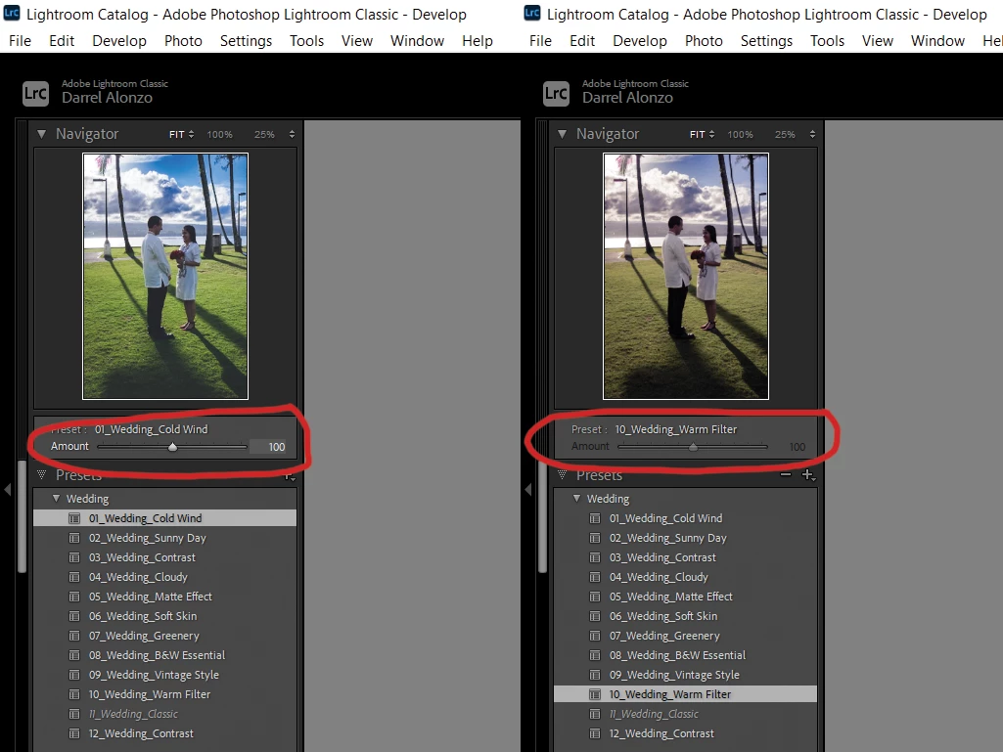The height and width of the screenshot is (752, 1003).
Task: Select 01_Wedding_Cold Wind preset, left window
Action: pos(164,518)
